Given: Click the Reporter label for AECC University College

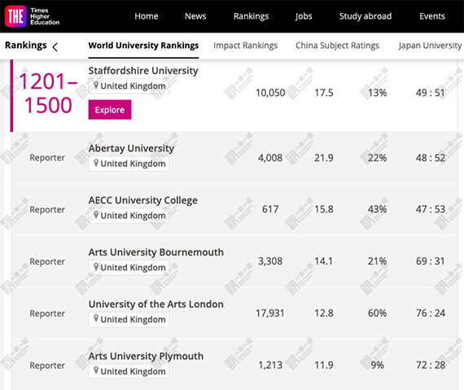Looking at the screenshot, I should [47, 209].
